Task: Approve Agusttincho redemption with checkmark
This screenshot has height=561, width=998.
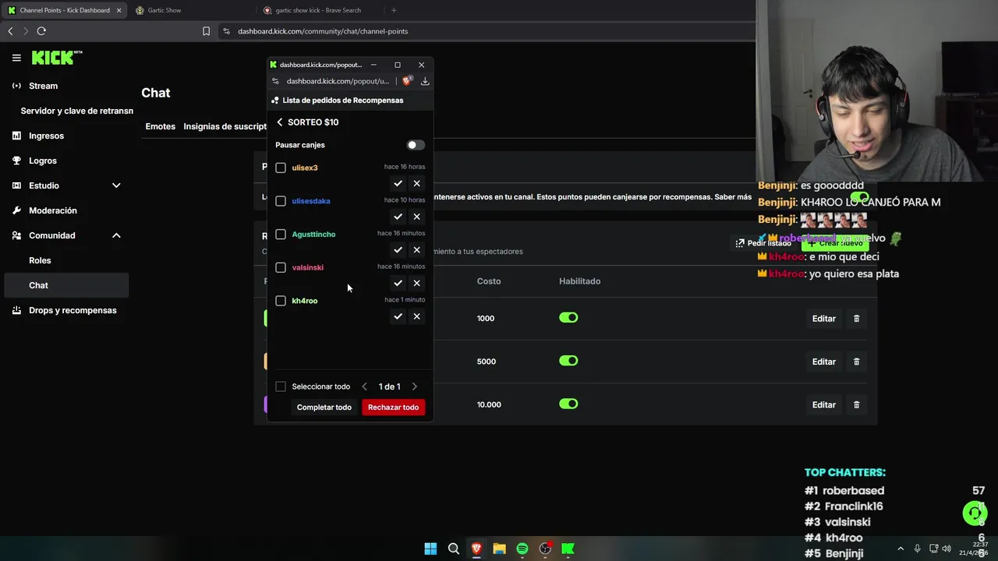Action: [x=398, y=250]
